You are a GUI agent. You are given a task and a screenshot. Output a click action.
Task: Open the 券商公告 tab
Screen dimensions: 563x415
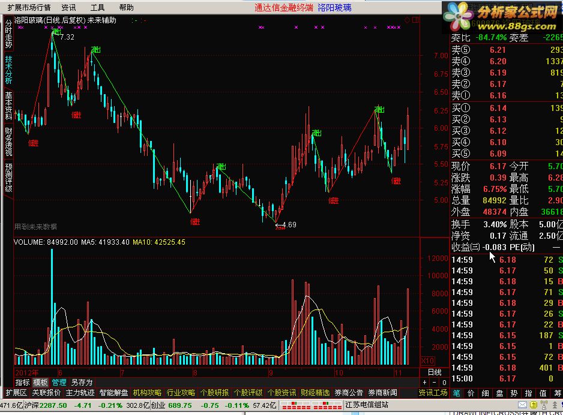(x=349, y=393)
